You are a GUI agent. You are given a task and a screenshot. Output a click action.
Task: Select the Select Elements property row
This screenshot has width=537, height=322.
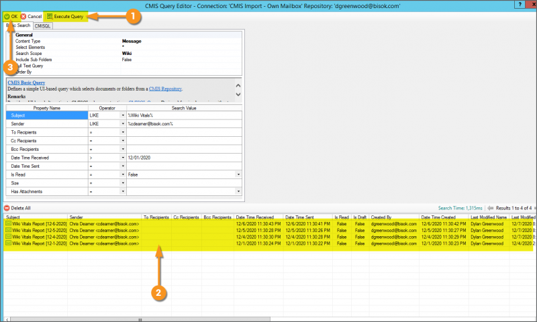[128, 47]
